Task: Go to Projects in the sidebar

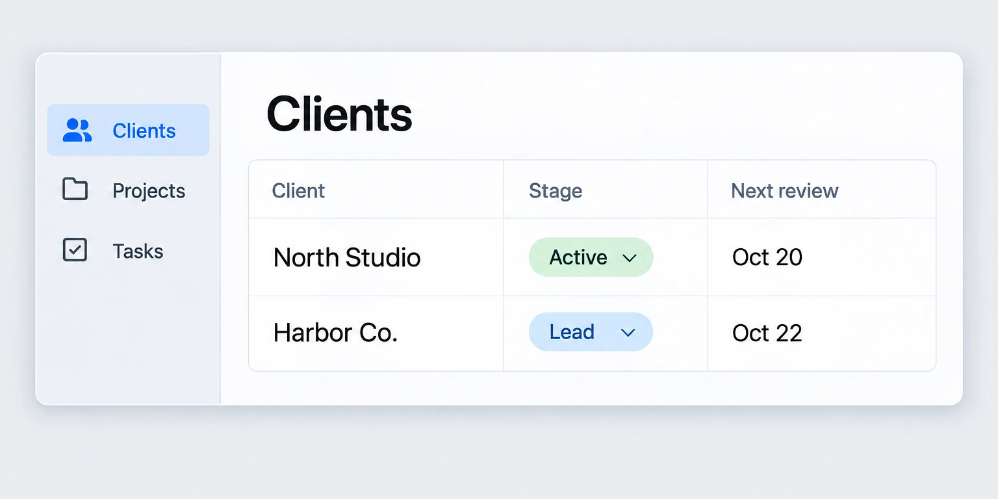Action: [149, 190]
